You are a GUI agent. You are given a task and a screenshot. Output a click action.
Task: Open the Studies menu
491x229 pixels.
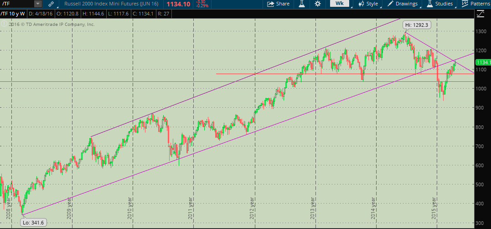439,4
